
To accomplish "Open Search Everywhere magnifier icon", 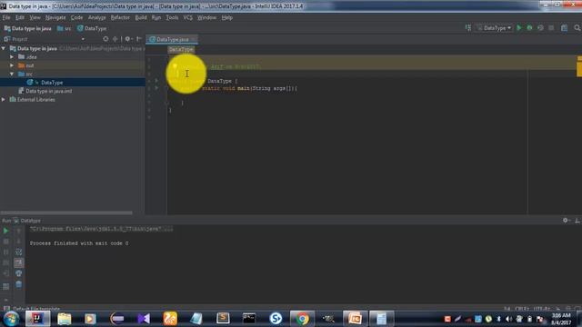I will [577, 28].
